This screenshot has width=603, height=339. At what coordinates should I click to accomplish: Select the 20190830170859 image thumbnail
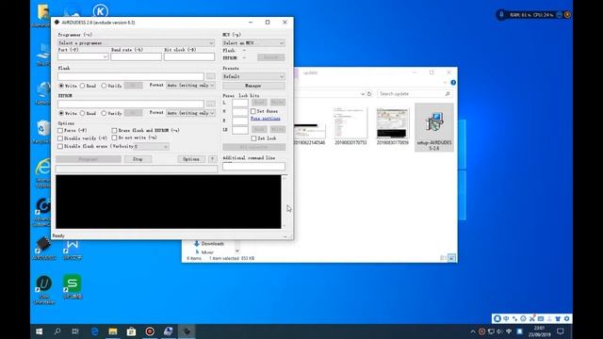click(x=392, y=126)
